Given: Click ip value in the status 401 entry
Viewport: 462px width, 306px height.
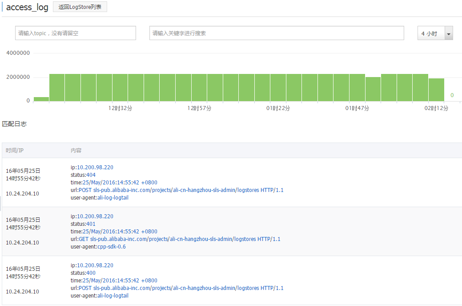Looking at the screenshot, I should [x=95, y=216].
